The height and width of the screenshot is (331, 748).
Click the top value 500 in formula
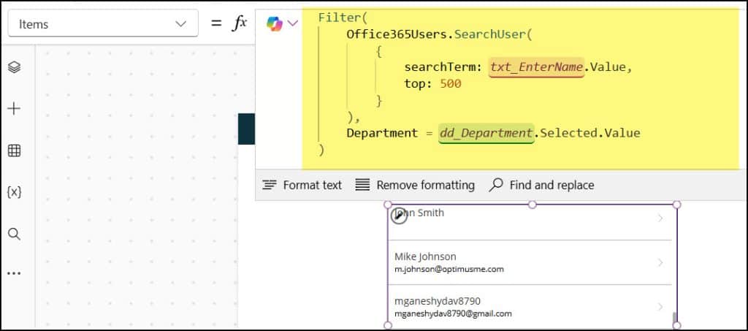click(x=451, y=84)
